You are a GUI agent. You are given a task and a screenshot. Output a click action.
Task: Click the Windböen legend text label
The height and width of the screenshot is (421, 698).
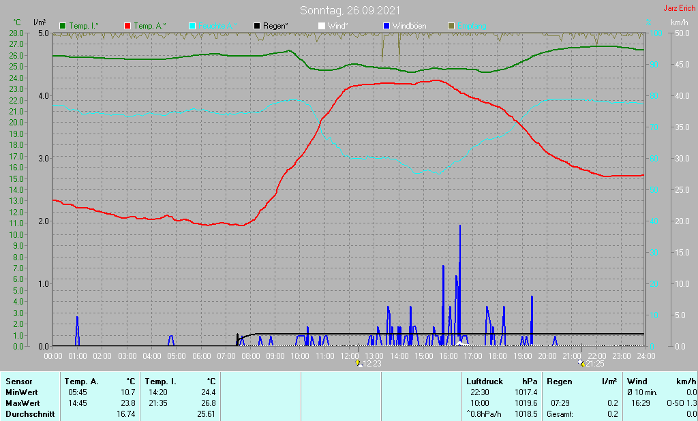pyautogui.click(x=409, y=26)
